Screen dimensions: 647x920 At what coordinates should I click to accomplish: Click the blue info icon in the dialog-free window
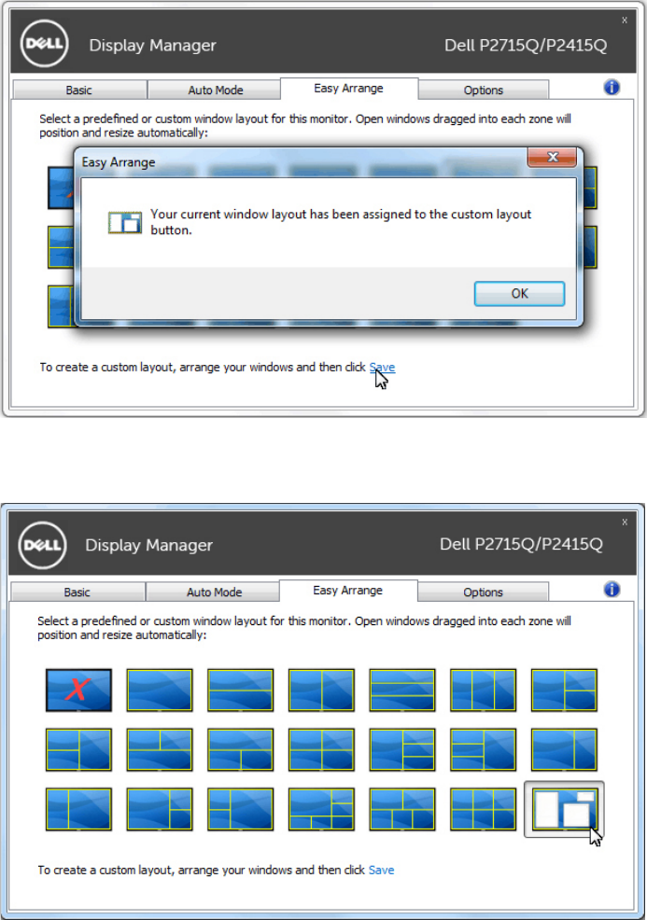612,589
